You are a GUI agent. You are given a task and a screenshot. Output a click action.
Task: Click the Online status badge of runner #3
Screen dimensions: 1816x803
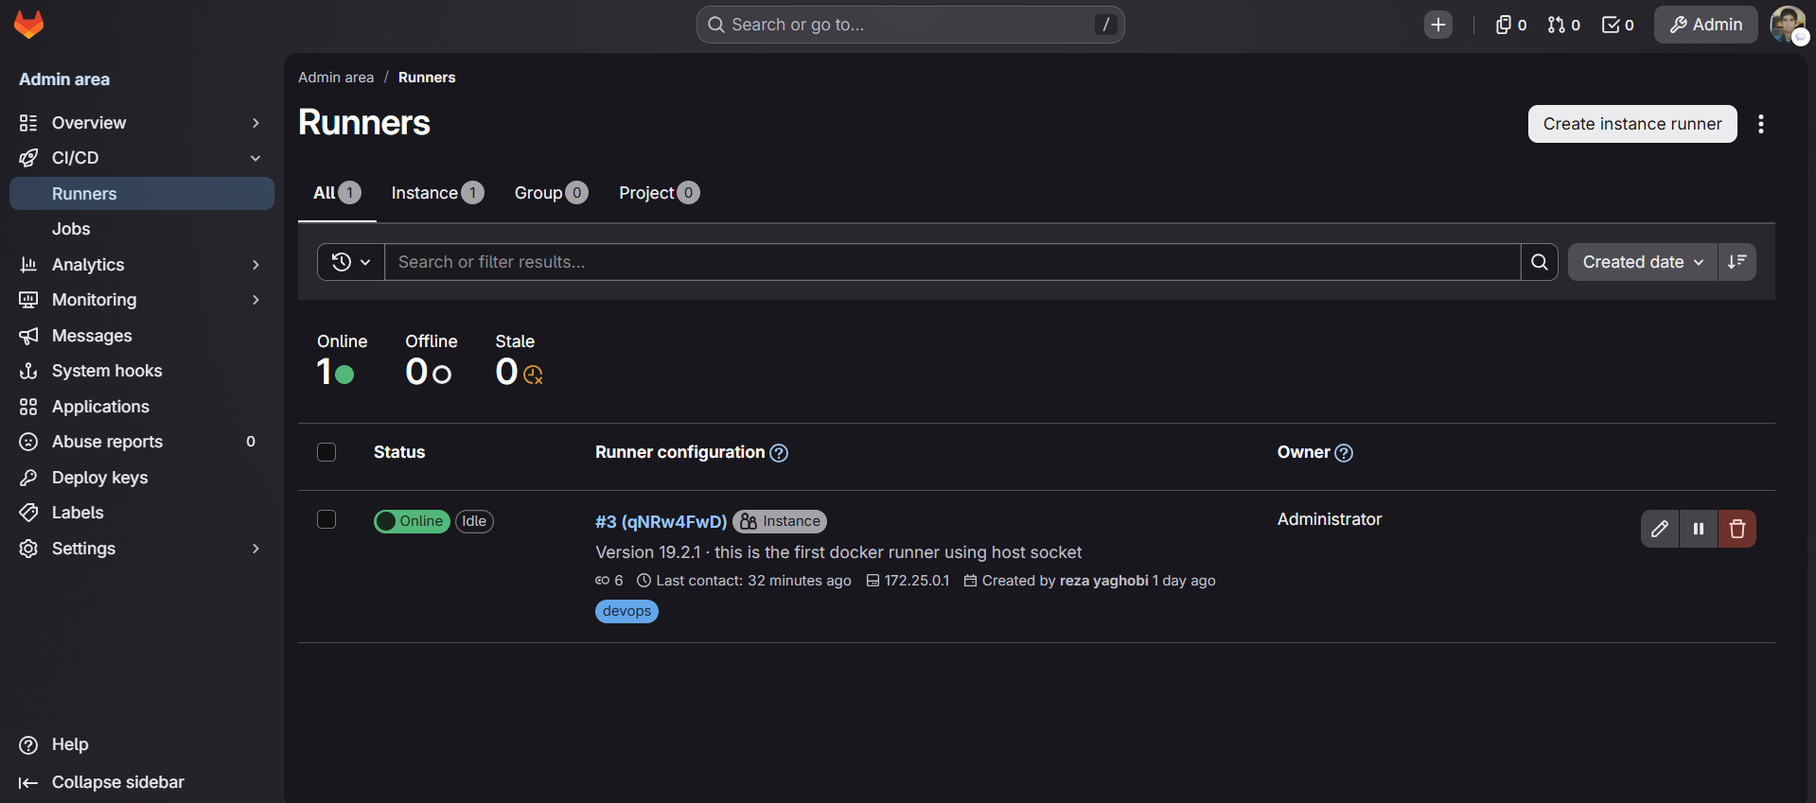click(412, 521)
